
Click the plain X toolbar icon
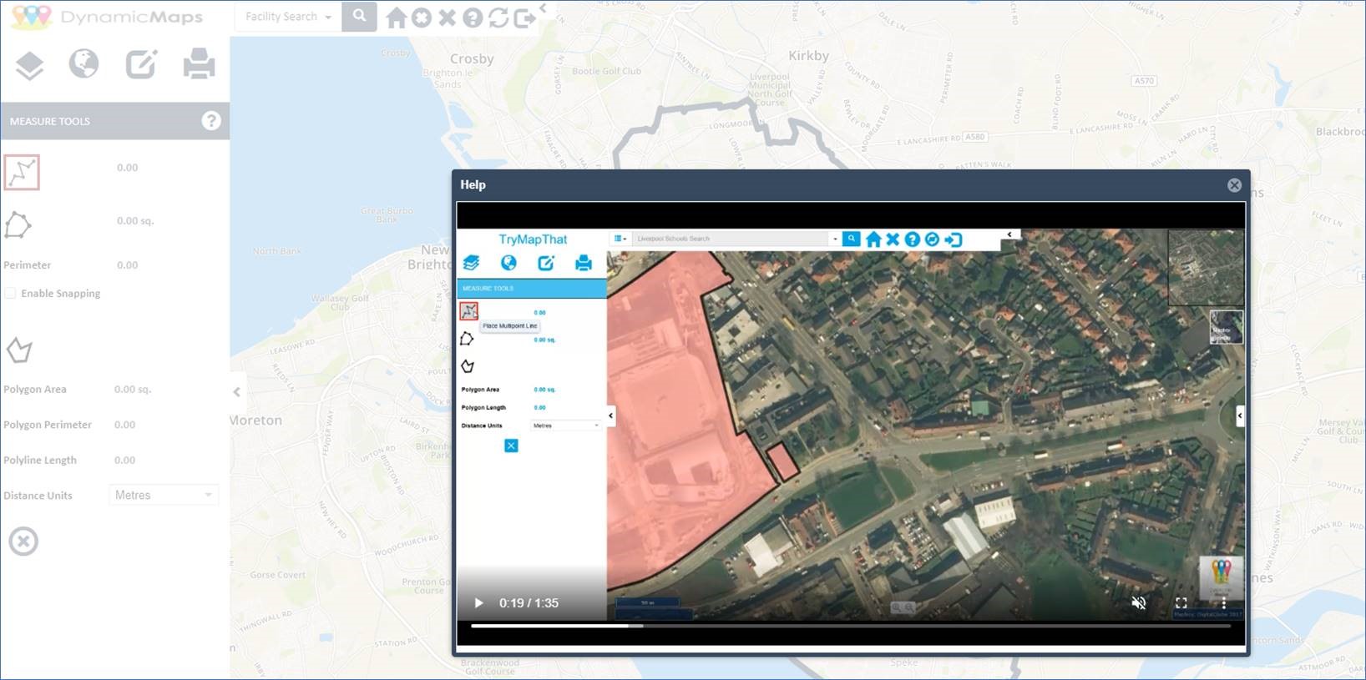[448, 18]
